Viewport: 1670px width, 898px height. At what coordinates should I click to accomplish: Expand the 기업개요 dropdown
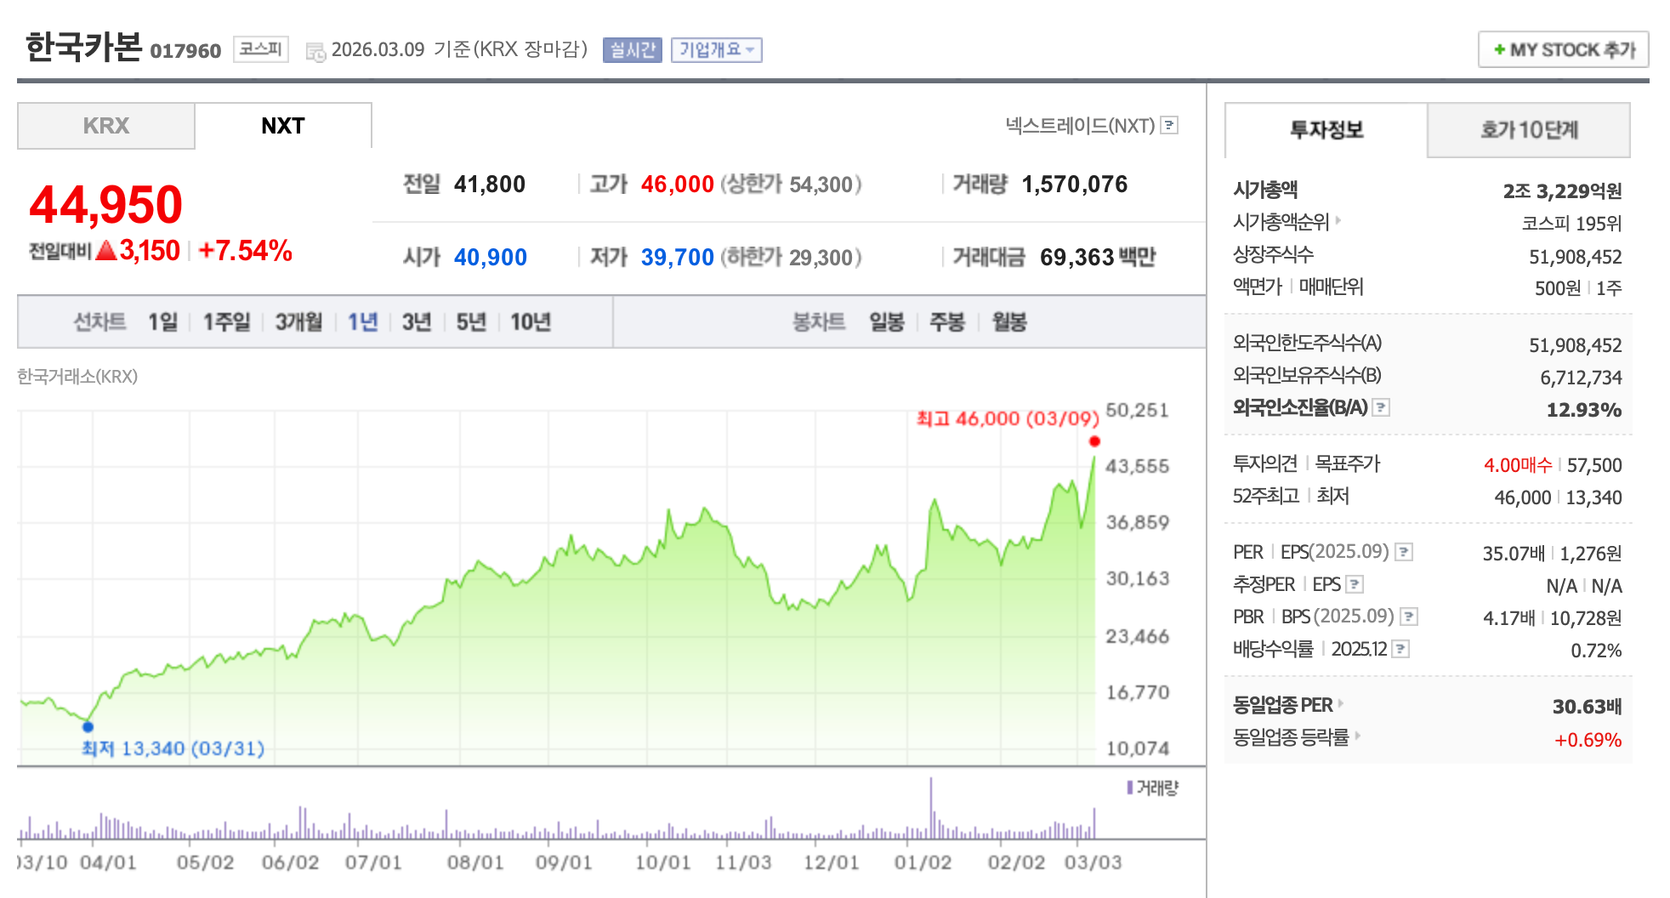pyautogui.click(x=717, y=50)
